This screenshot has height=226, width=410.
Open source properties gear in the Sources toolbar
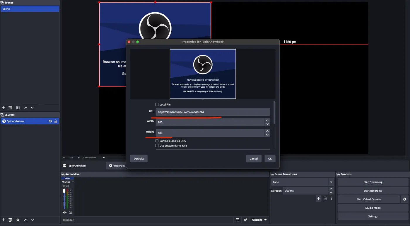[x=18, y=220]
